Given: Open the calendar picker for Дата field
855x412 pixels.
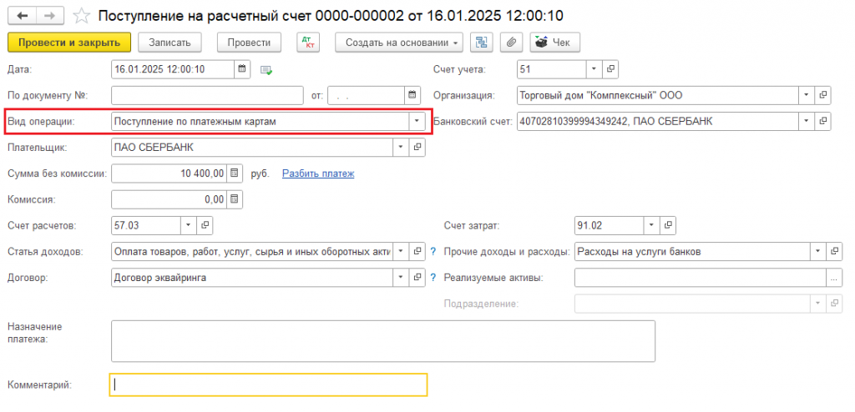Looking at the screenshot, I should pos(242,69).
